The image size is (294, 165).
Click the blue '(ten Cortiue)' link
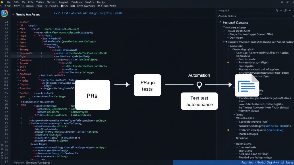(275, 130)
